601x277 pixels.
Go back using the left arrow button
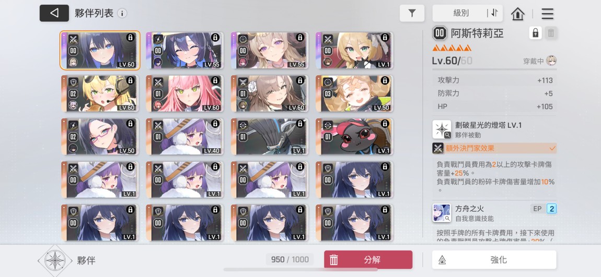(x=54, y=13)
